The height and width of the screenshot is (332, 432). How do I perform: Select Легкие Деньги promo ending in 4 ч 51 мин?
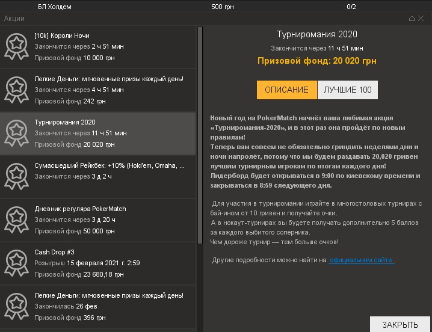click(98, 90)
